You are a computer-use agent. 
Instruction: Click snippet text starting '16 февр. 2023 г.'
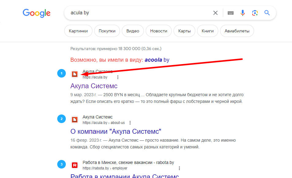(153, 143)
